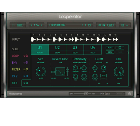Toggle the U button on LOOP row
Viewport: 140px width, 126px height.
coord(24,56)
